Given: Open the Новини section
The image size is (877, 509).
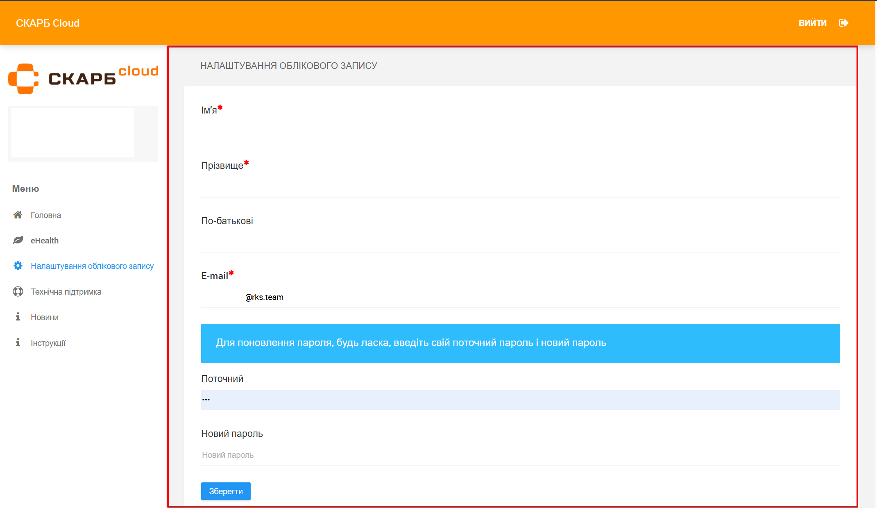Looking at the screenshot, I should pyautogui.click(x=45, y=317).
